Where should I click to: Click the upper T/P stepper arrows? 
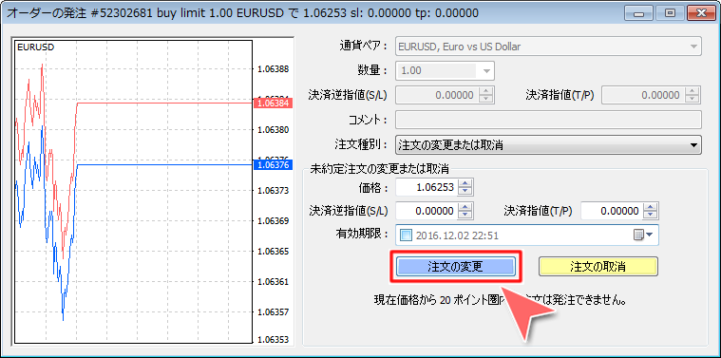(x=693, y=96)
